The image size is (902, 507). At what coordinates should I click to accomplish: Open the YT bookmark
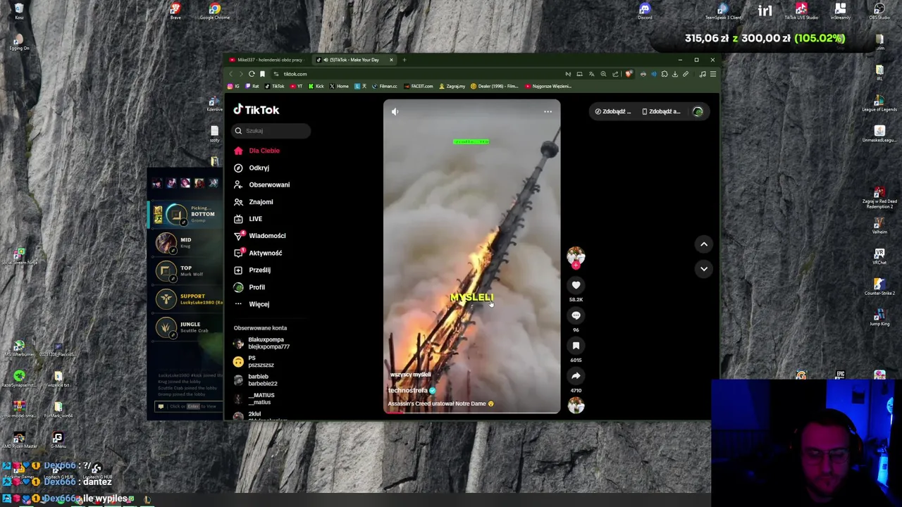click(x=297, y=86)
